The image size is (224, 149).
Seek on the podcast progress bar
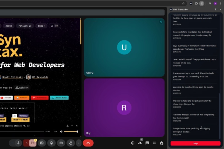point(22,132)
